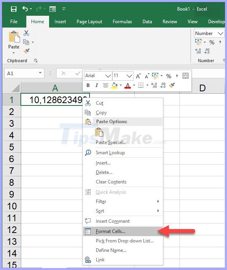Click the Redo arrow icon
Viewport: 227px width, 270px height.
click(38, 9)
